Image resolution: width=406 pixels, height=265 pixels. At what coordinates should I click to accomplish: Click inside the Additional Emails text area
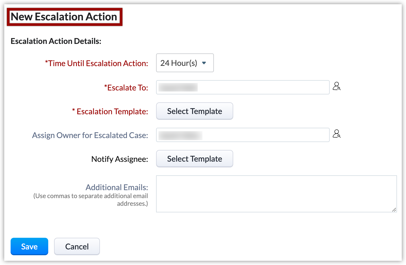pyautogui.click(x=276, y=194)
